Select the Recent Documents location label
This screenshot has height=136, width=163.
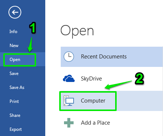coord(104,57)
